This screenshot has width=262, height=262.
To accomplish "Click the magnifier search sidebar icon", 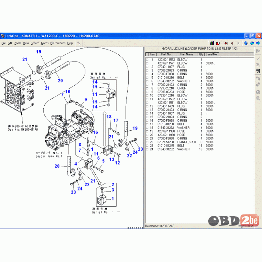I will click(258, 98).
